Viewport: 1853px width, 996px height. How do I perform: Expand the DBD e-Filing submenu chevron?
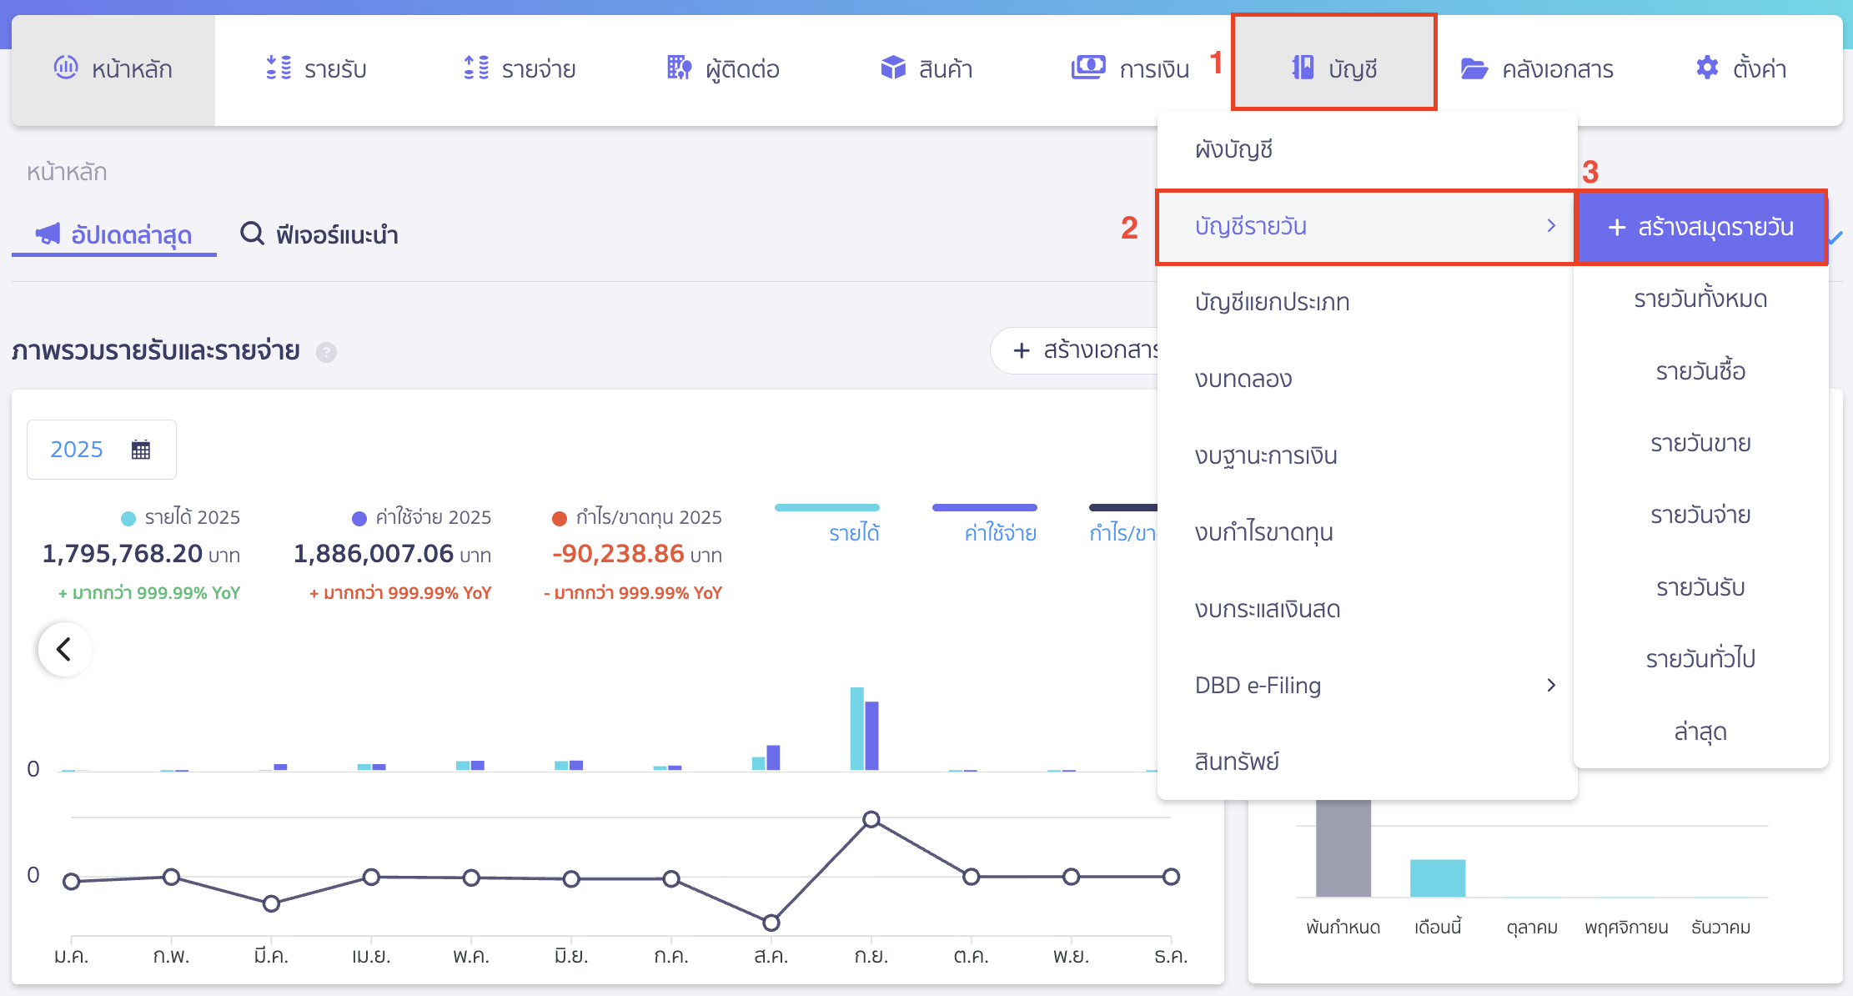pos(1551,685)
